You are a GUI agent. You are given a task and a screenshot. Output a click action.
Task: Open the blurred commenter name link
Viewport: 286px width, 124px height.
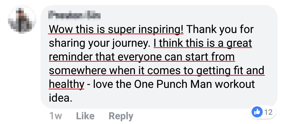pyautogui.click(x=75, y=16)
